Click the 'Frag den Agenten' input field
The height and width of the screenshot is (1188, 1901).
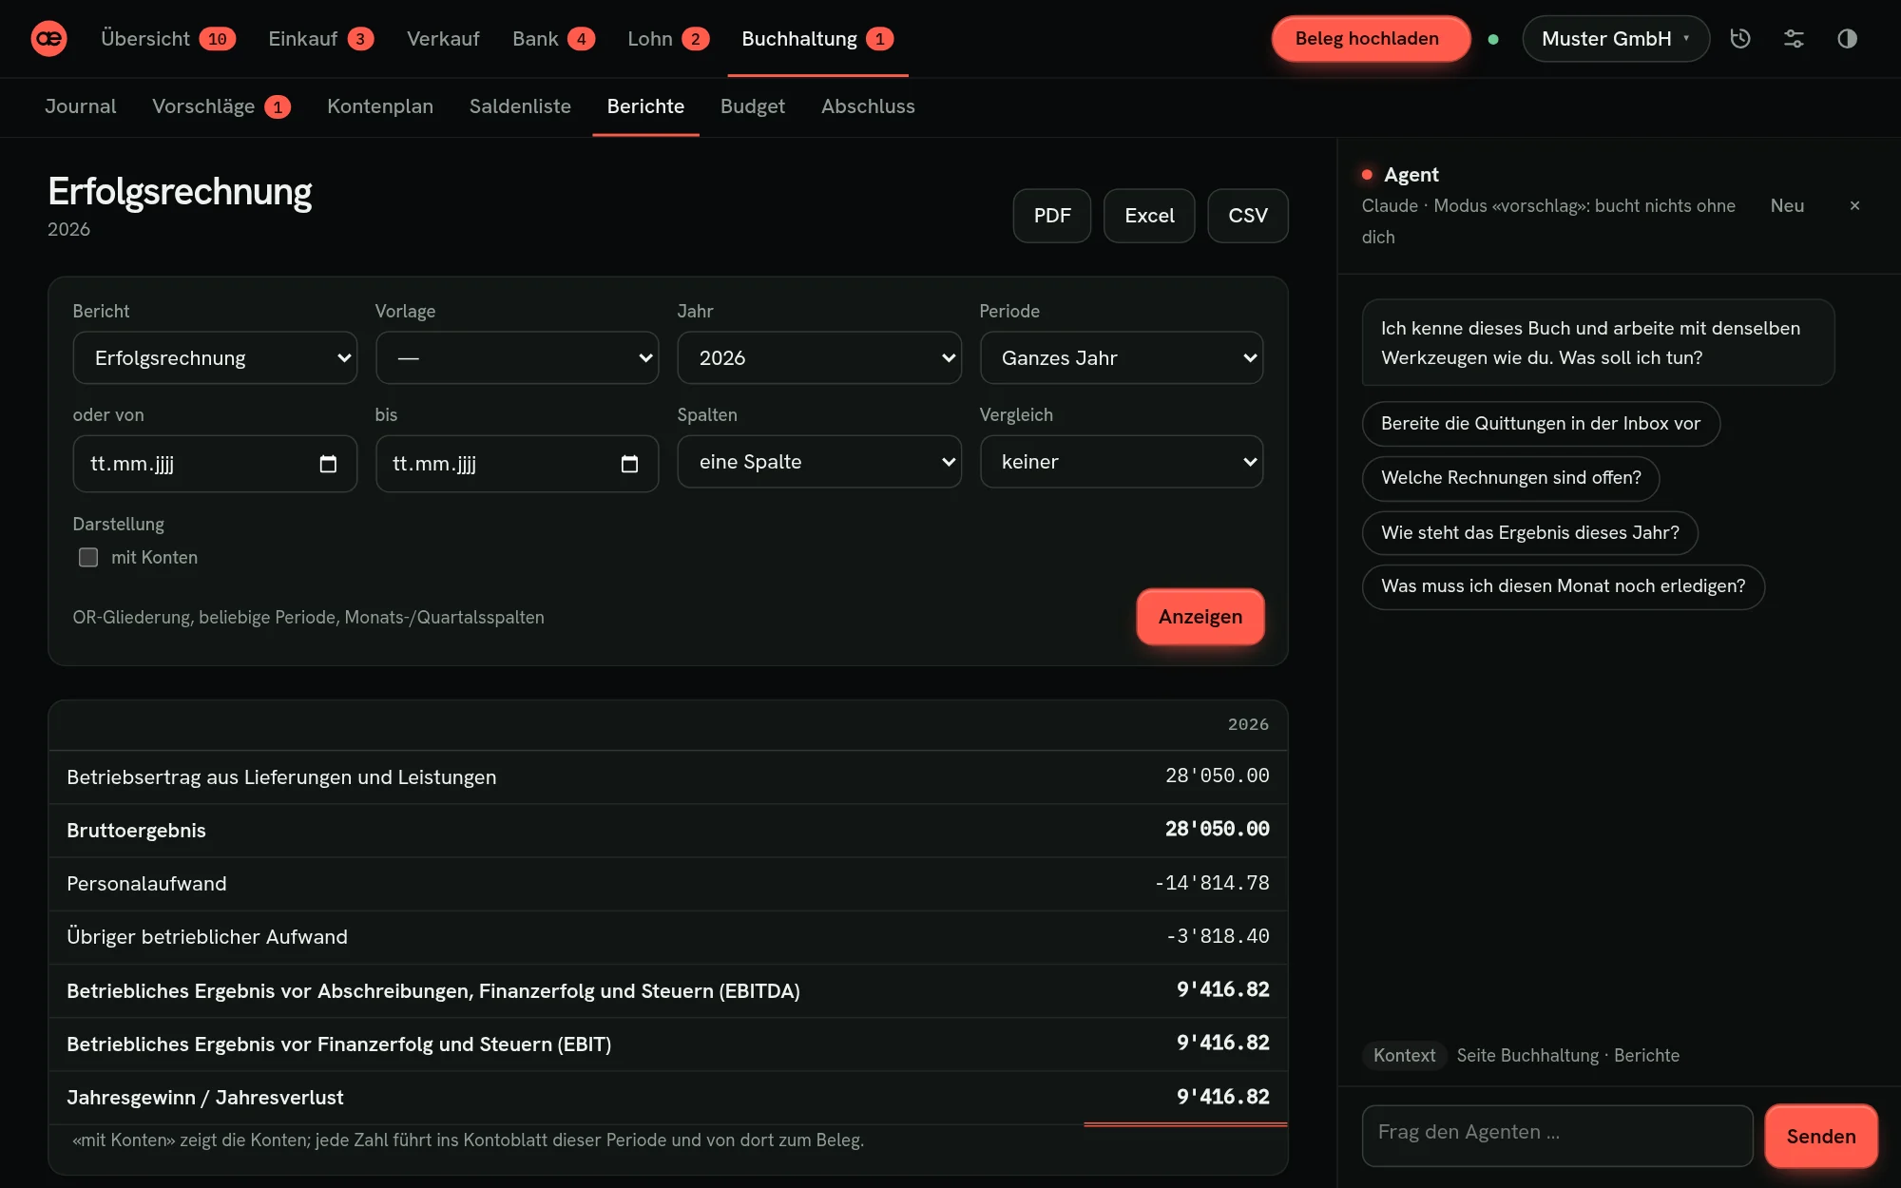1557,1136
